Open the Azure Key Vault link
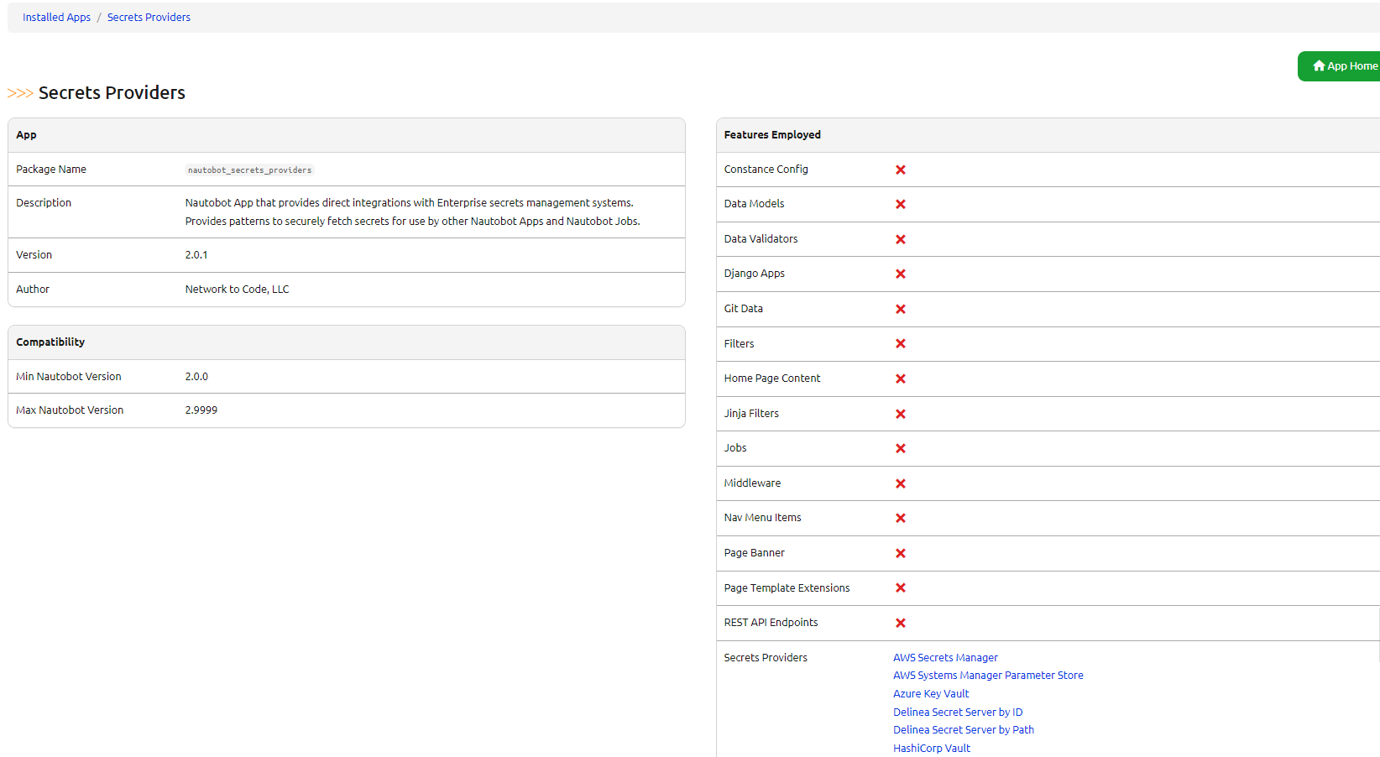 (931, 694)
